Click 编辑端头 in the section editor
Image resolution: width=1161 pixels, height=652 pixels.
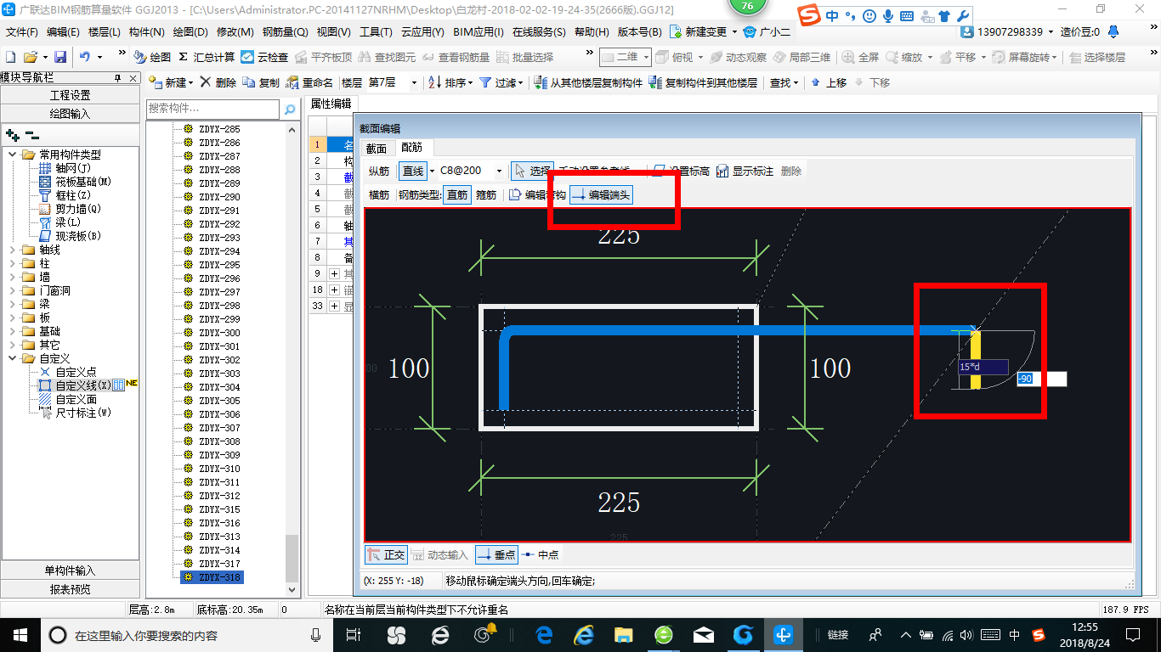coord(601,195)
